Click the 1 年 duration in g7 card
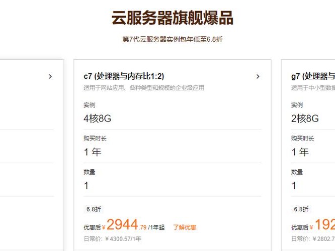 click(300, 152)
